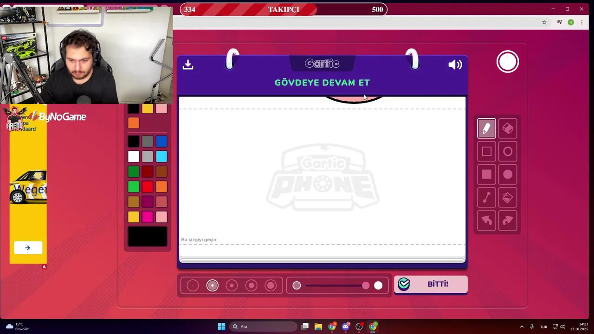Pick the blue color swatch
The image size is (594, 334).
pyautogui.click(x=161, y=141)
